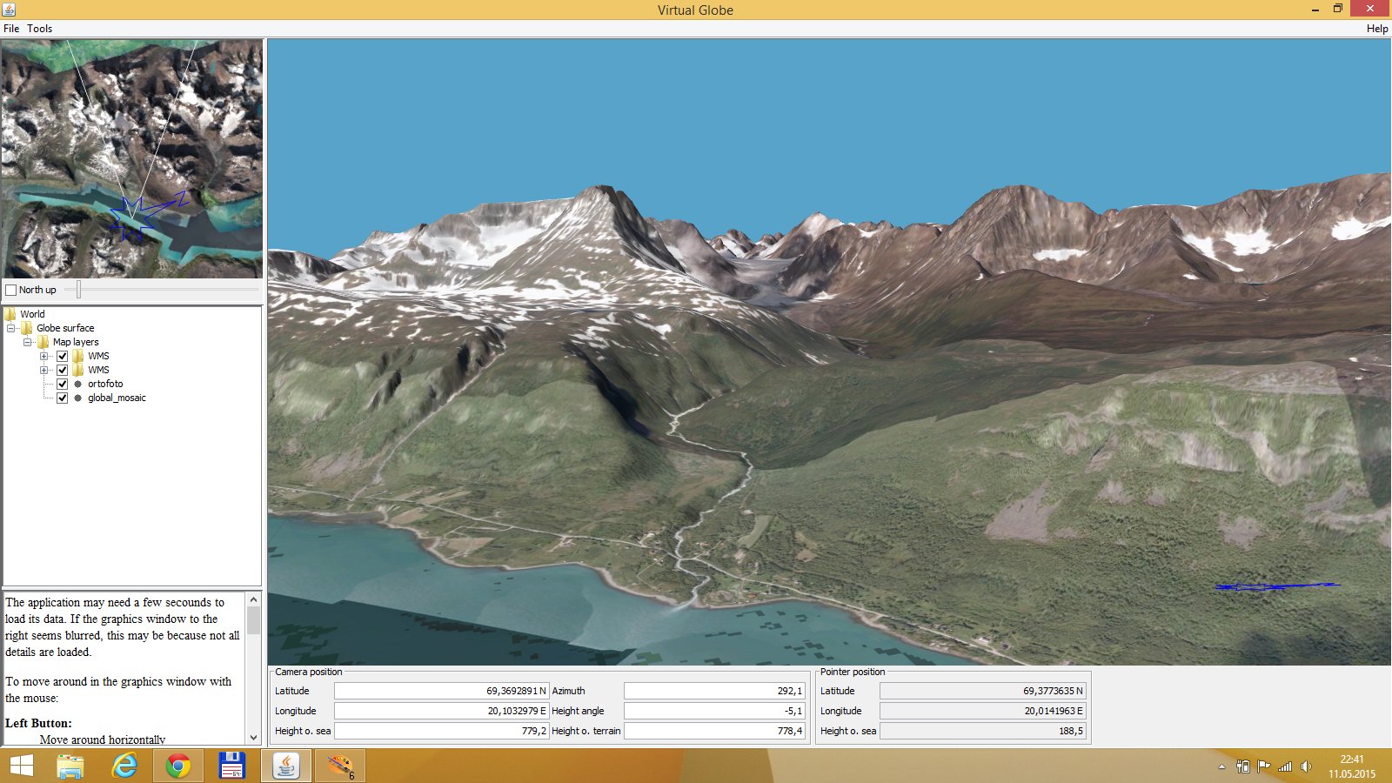This screenshot has width=1392, height=783.
Task: Click the second WMS folder icon
Action: (77, 370)
